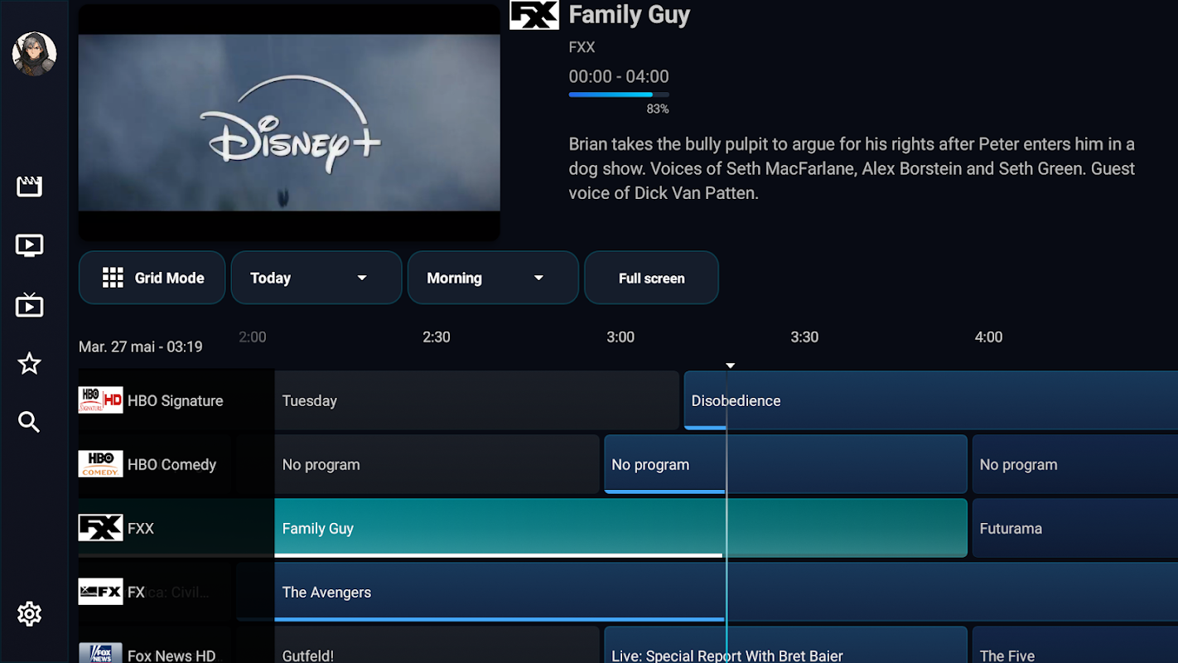Image resolution: width=1178 pixels, height=663 pixels.
Task: Click the Family Guy progress bar at 83%
Action: click(x=619, y=94)
